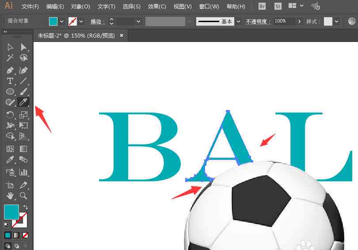The height and width of the screenshot is (250, 358).
Task: Open the Bridge (Br) button
Action: click(x=262, y=6)
